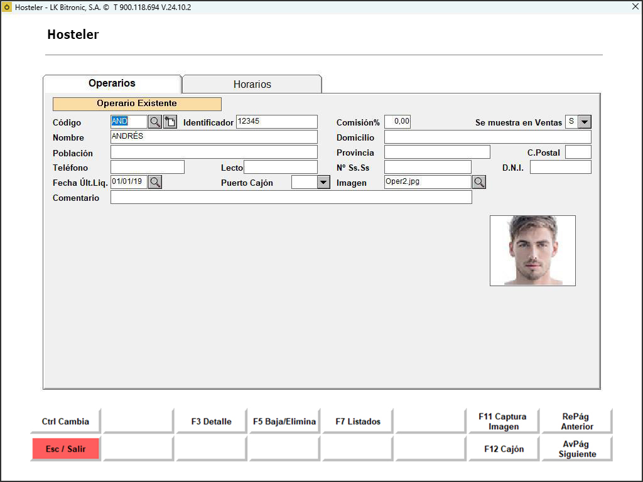Click the Hosteler app icon in title bar
The image size is (643, 482).
click(x=8, y=7)
